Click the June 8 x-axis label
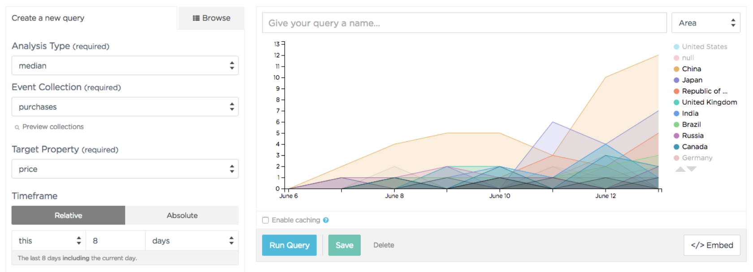The height and width of the screenshot is (272, 753). click(394, 196)
